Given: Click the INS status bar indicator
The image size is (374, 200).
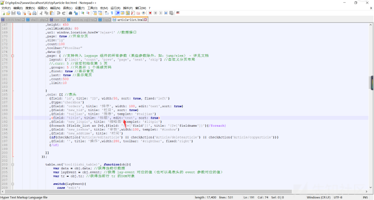Looking at the screenshot, I should pyautogui.click(x=365, y=197).
